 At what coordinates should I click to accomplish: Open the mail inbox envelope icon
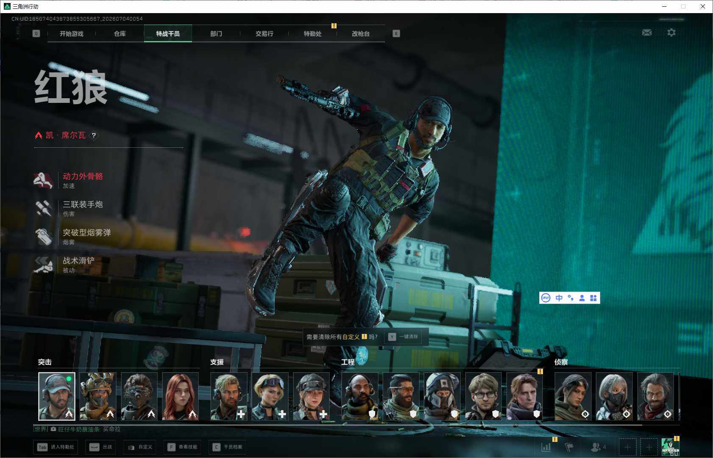click(647, 33)
